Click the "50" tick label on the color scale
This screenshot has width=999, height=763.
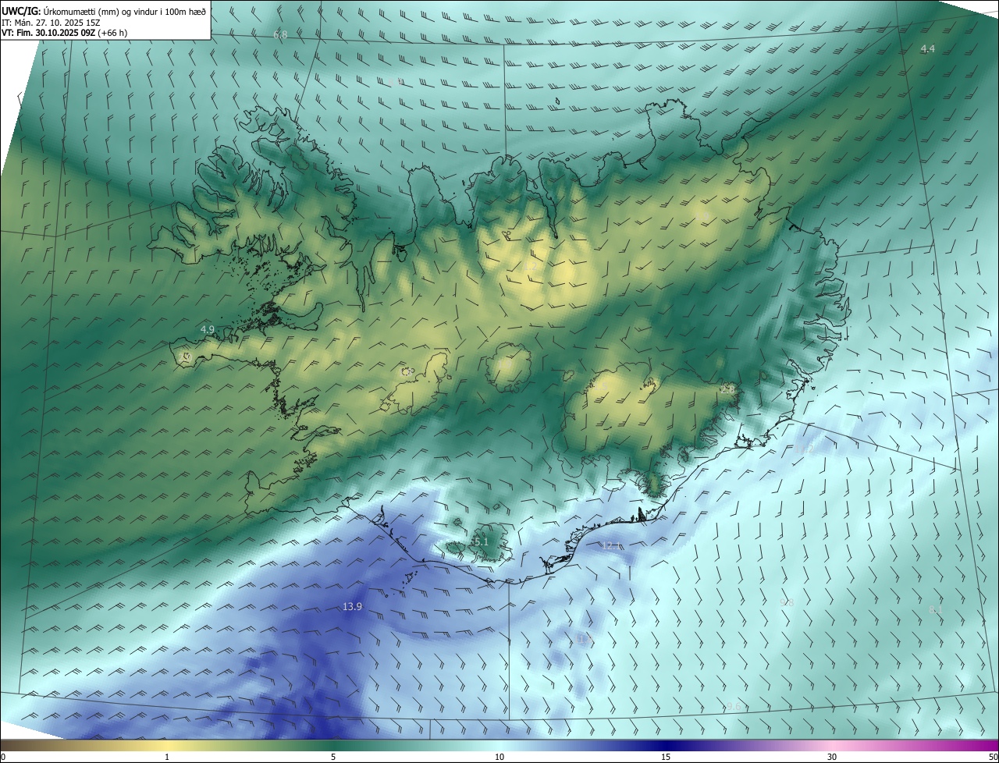point(993,757)
